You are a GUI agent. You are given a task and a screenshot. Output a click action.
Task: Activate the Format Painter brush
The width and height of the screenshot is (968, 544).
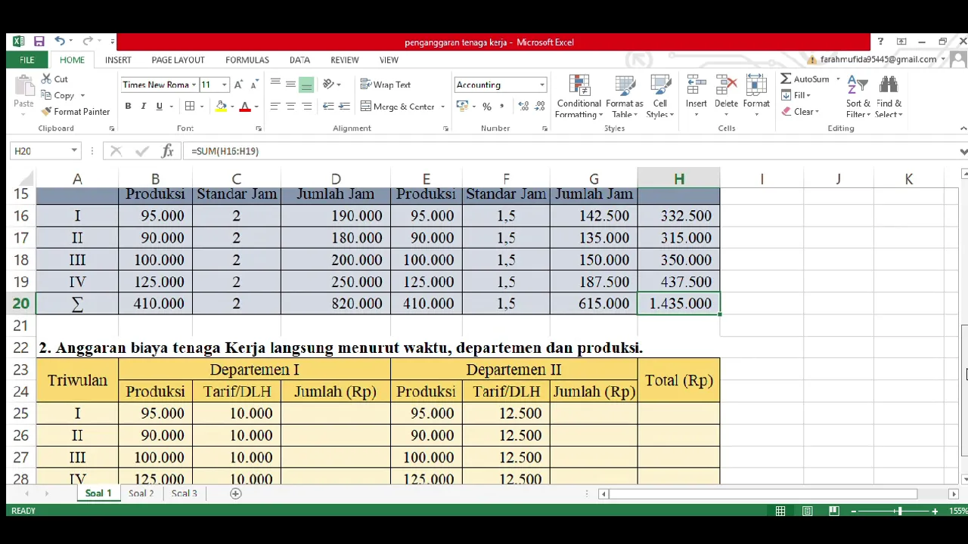coord(76,112)
